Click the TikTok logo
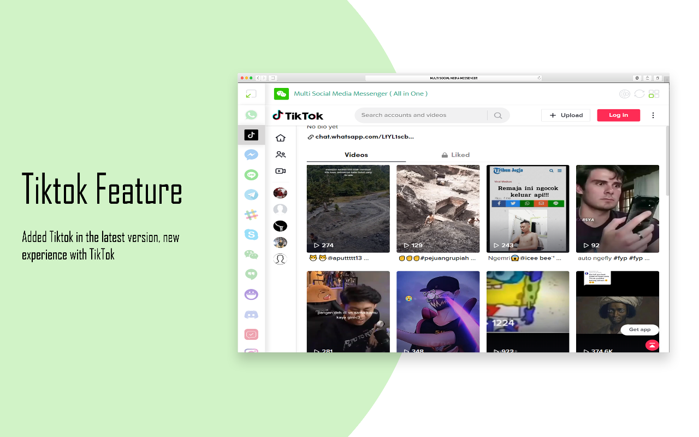This screenshot has height=437, width=699. point(298,115)
